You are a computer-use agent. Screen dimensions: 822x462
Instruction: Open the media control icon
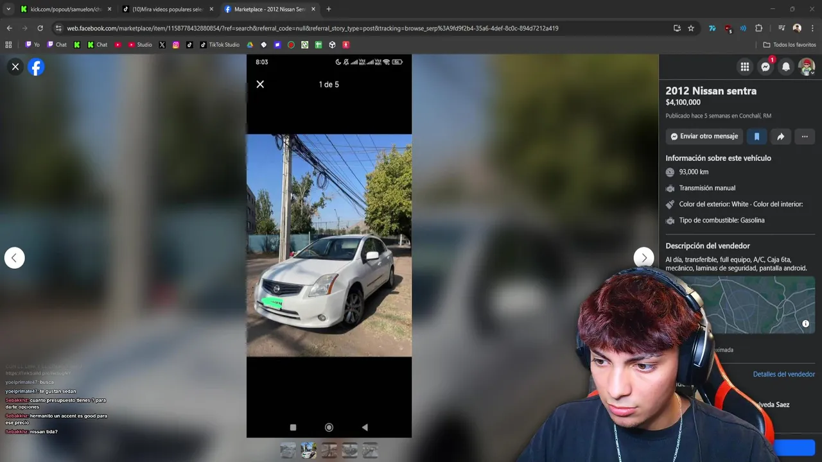[782, 28]
